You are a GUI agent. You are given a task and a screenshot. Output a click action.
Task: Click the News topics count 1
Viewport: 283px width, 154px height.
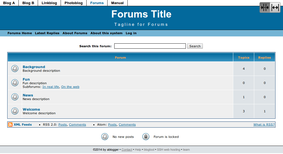pos(244,97)
